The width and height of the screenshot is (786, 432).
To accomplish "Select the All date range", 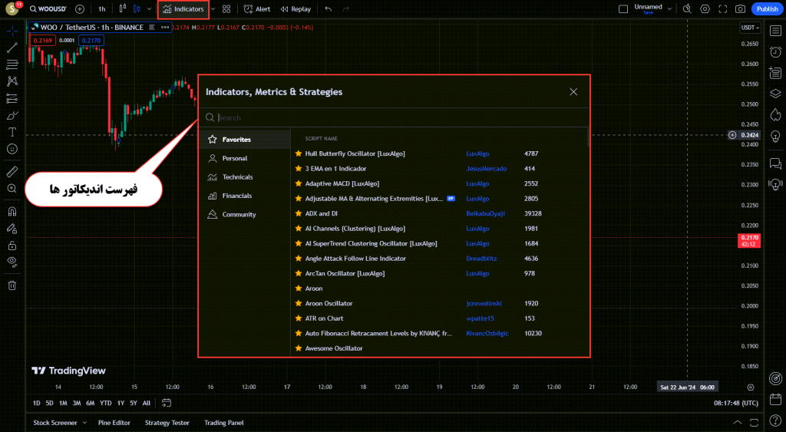I will [147, 403].
